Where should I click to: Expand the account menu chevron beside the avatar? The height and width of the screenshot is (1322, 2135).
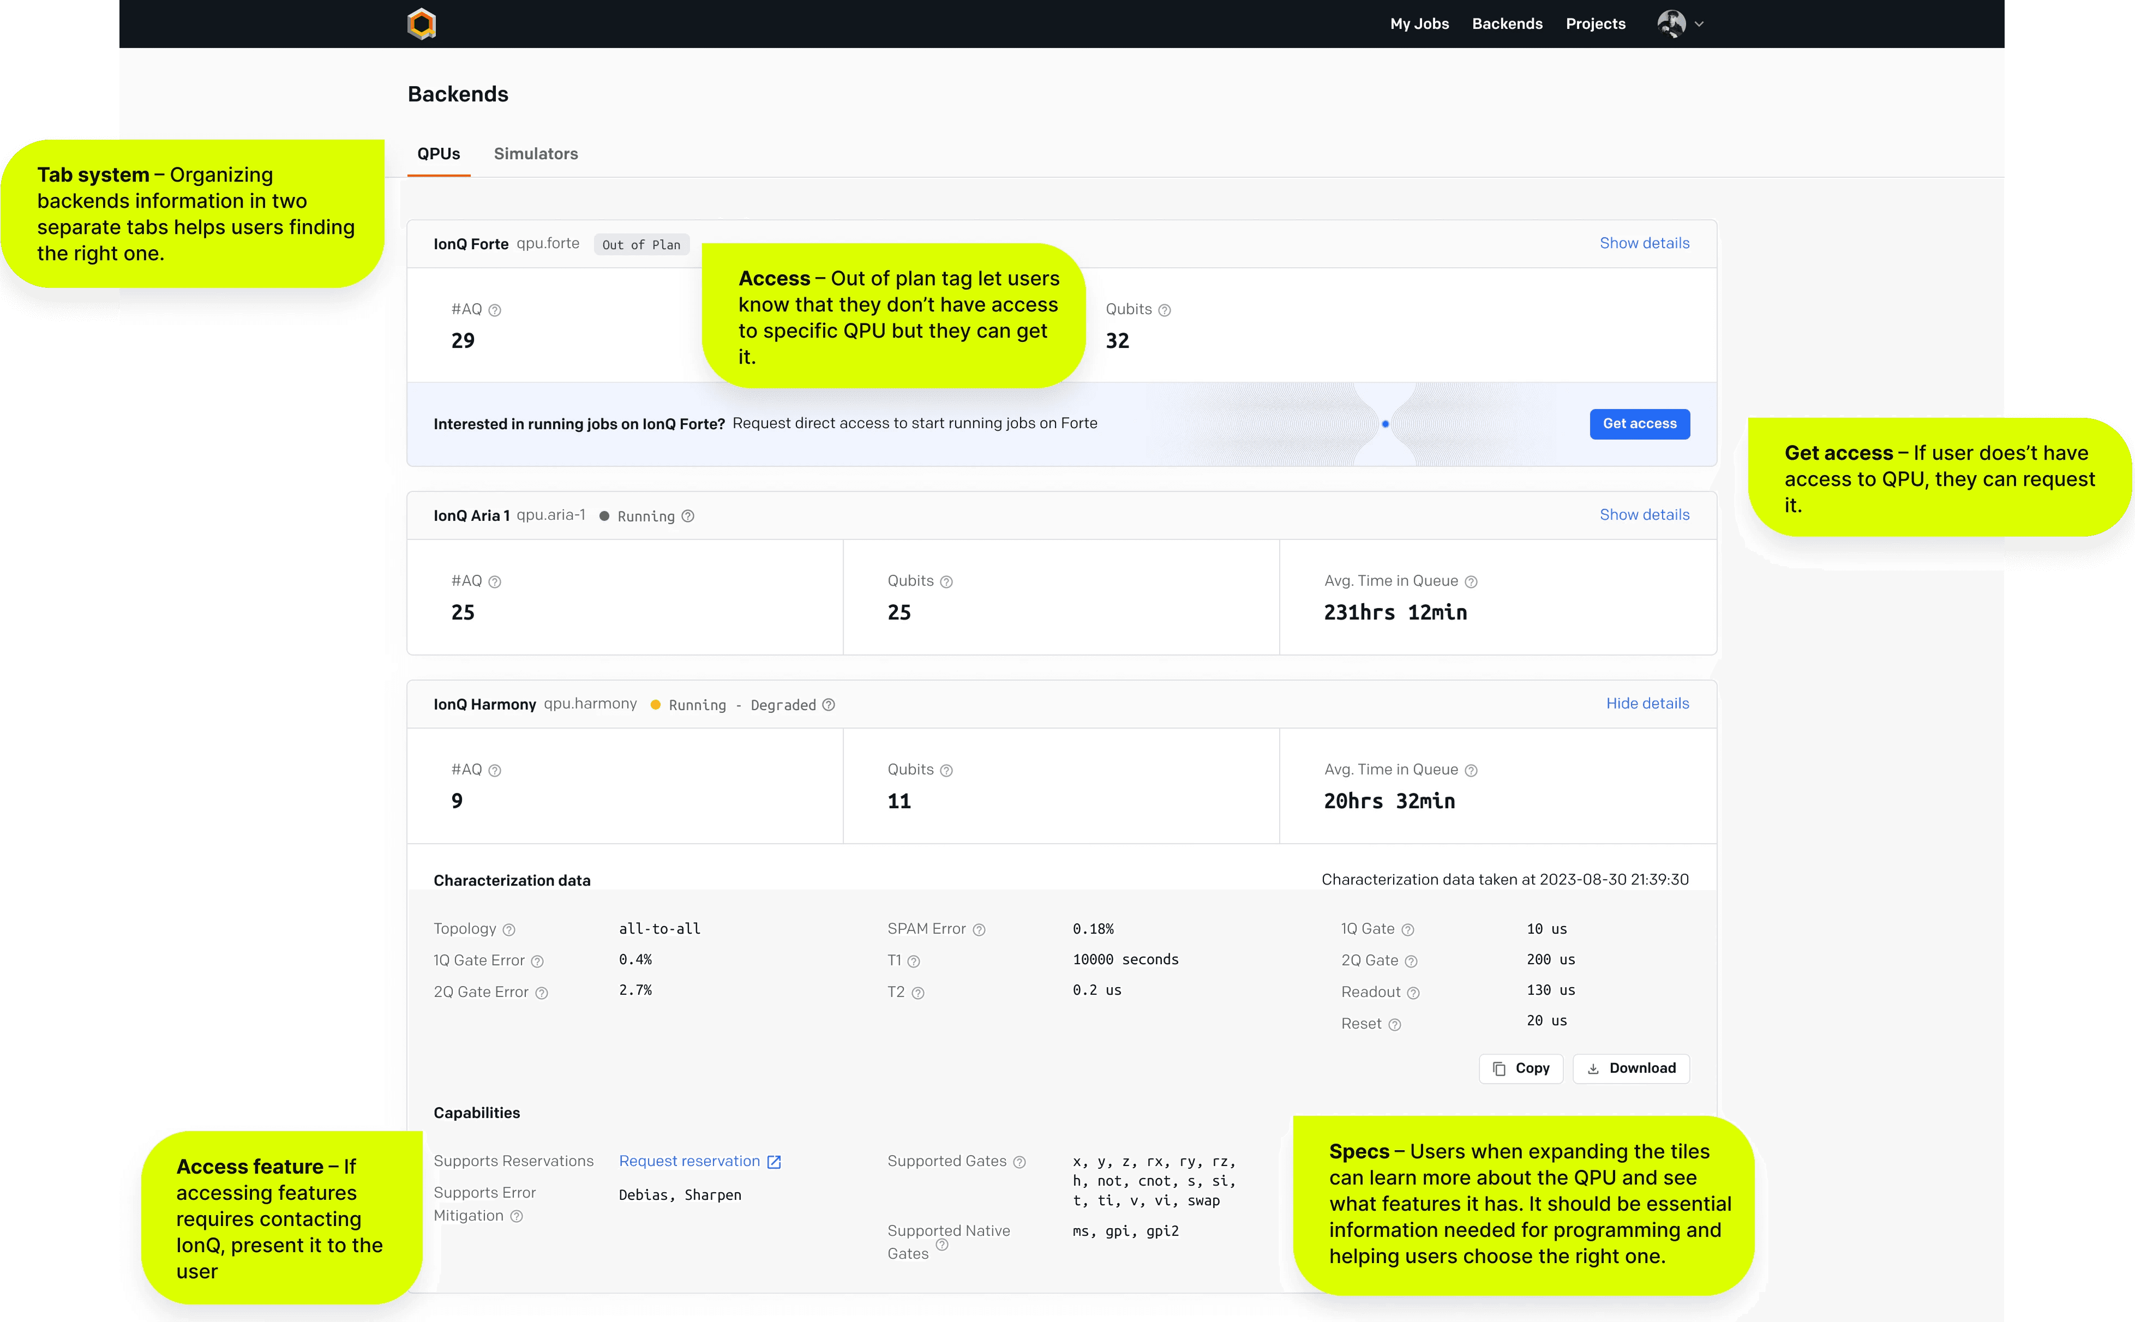point(1699,25)
